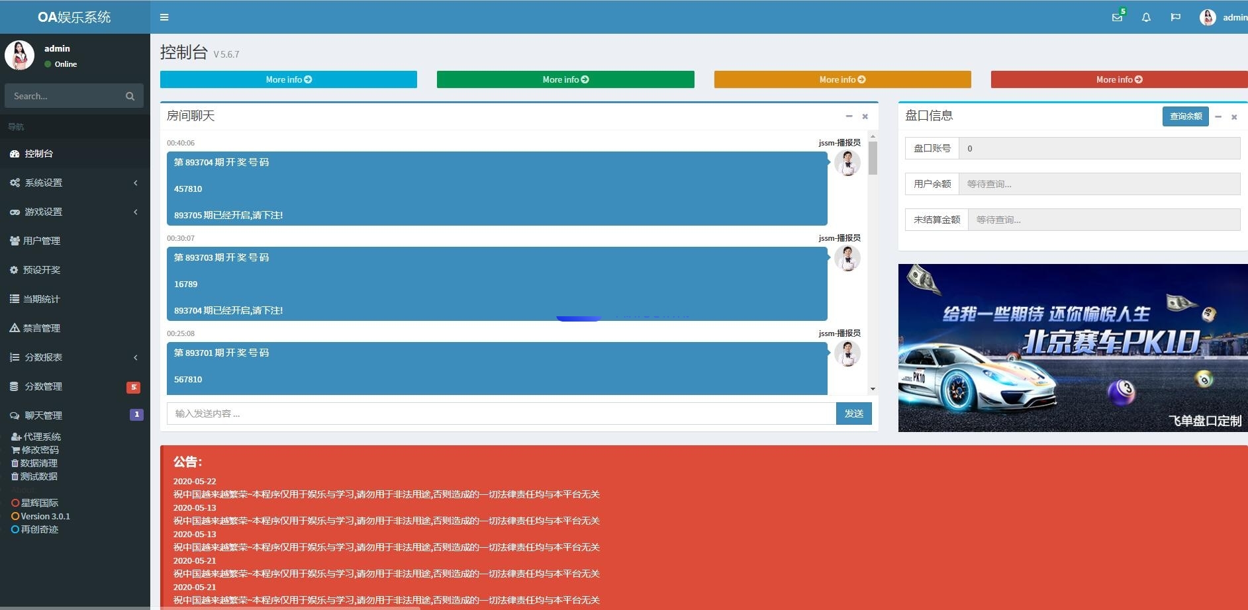The width and height of the screenshot is (1248, 610).
Task: Click the search magnifier icon in sidebar
Action: (130, 96)
